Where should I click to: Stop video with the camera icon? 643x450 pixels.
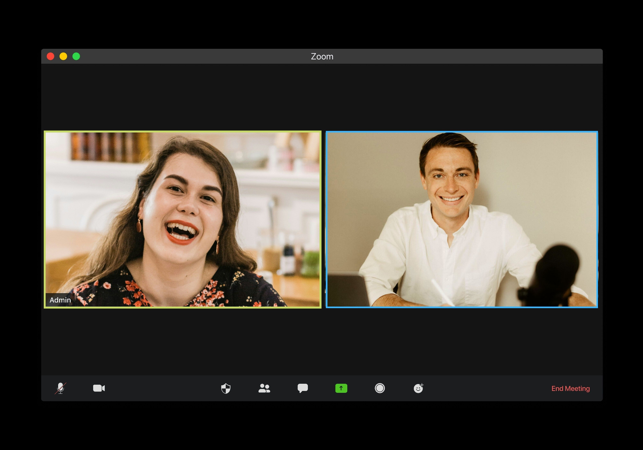point(99,388)
